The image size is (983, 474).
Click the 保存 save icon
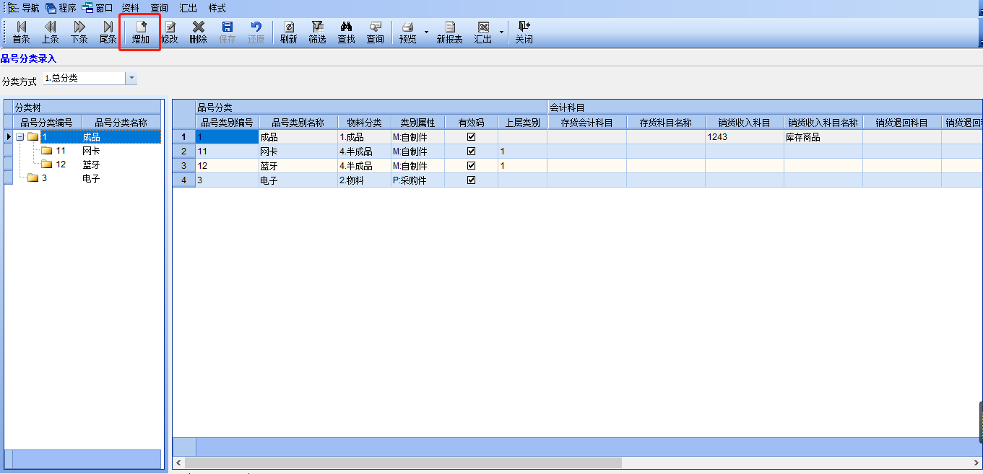pos(228,32)
